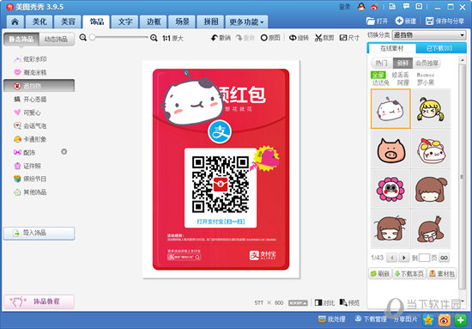Open a file with the 打开 folder icon
The height and width of the screenshot is (329, 472).
pos(377,21)
